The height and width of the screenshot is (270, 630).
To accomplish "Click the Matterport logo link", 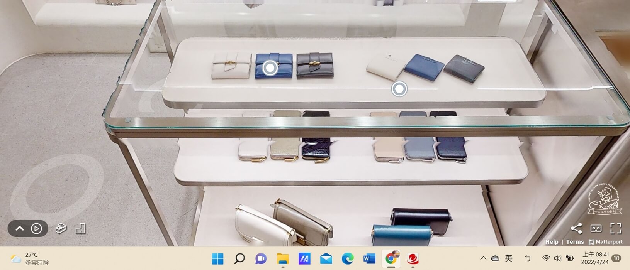I will [605, 242].
